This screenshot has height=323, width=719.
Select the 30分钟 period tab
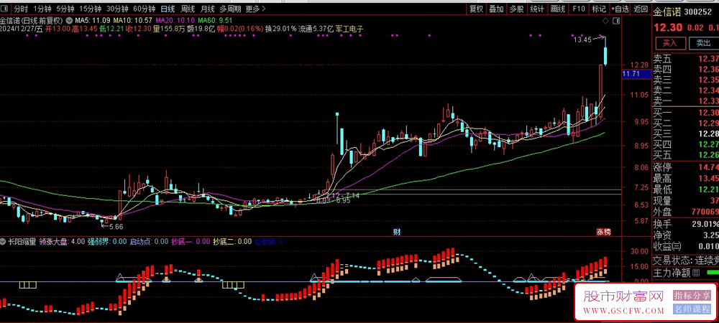[117, 9]
